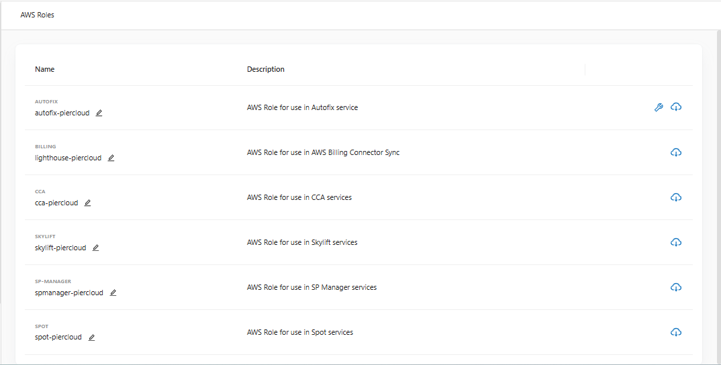Click the Description column header

pos(266,69)
